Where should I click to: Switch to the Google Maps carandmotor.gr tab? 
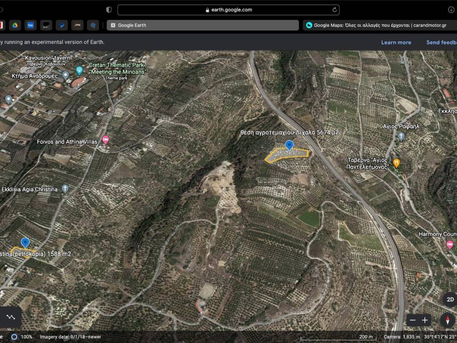[x=379, y=25]
